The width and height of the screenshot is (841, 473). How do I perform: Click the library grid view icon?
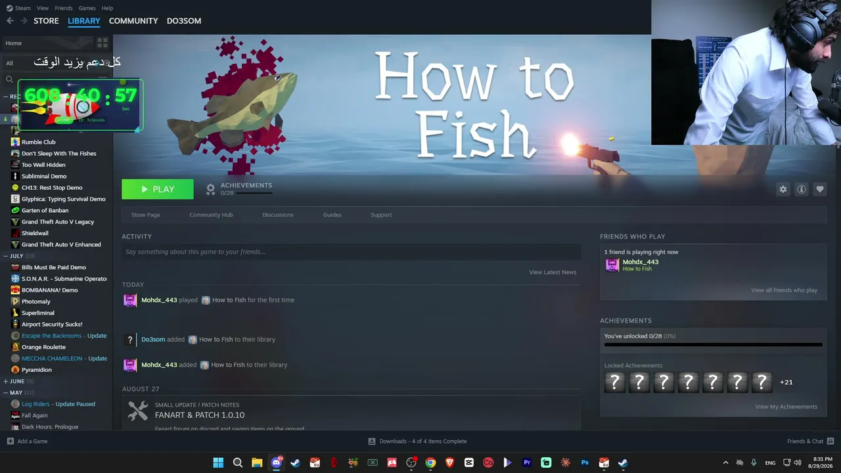(102, 43)
